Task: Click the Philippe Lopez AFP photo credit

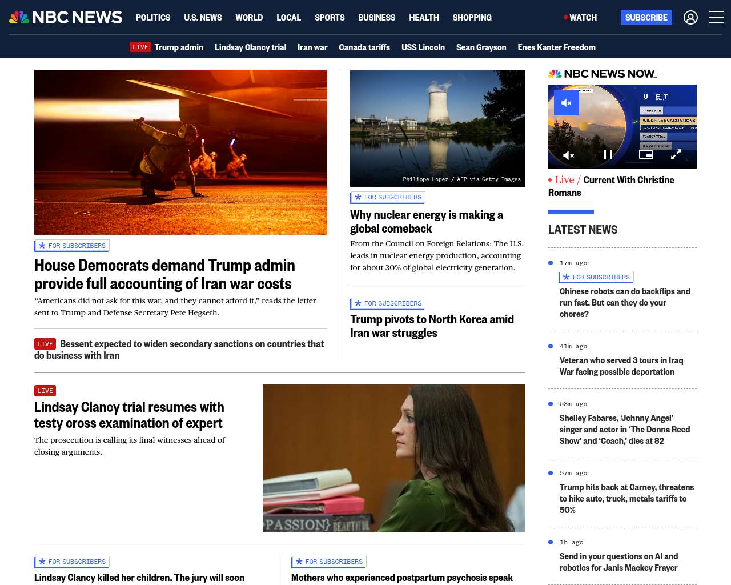Action: pyautogui.click(x=461, y=179)
